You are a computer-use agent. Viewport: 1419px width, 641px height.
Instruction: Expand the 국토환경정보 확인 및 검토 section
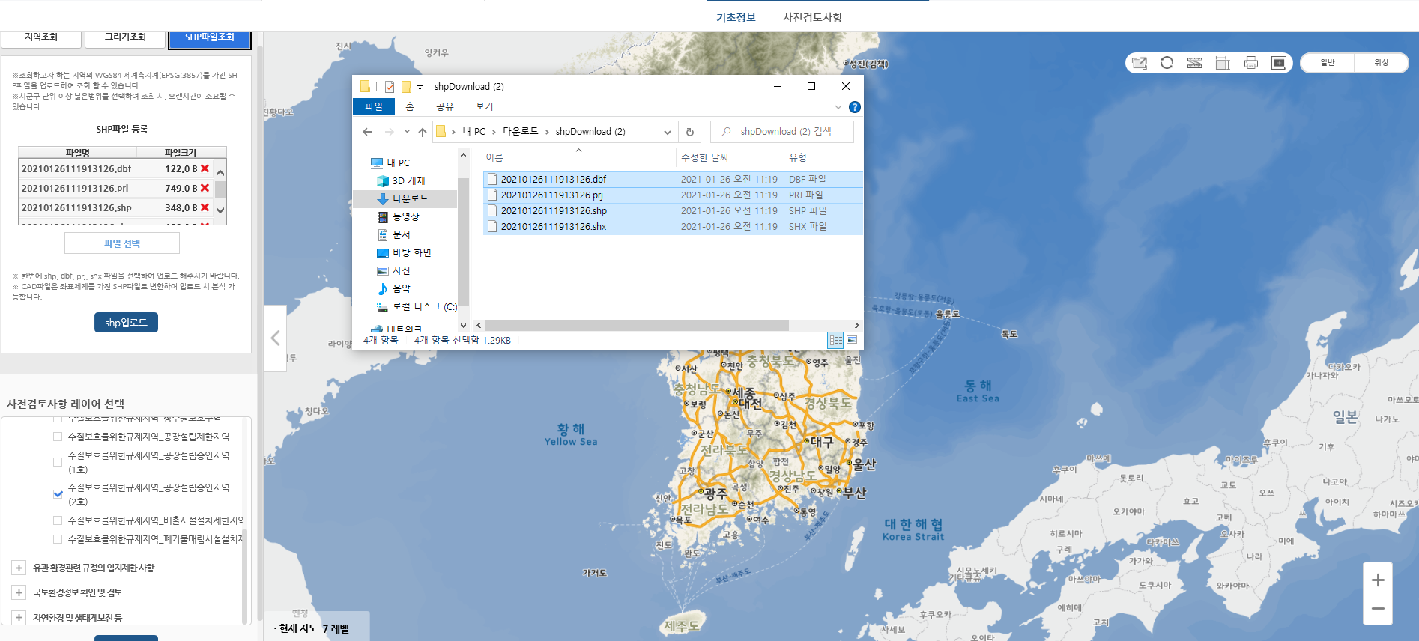click(19, 592)
